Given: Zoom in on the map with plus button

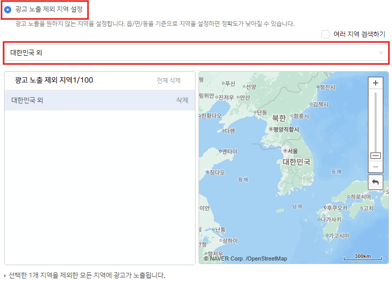Looking at the screenshot, I should pos(376,83).
